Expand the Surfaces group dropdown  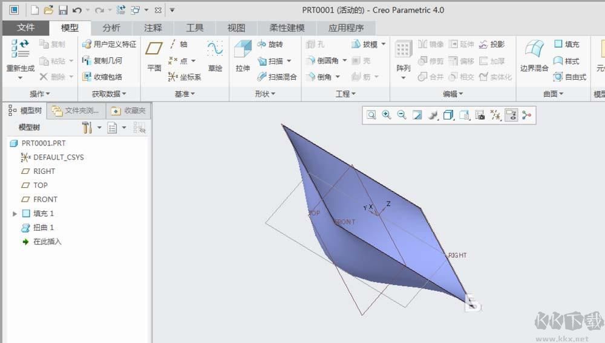click(554, 94)
